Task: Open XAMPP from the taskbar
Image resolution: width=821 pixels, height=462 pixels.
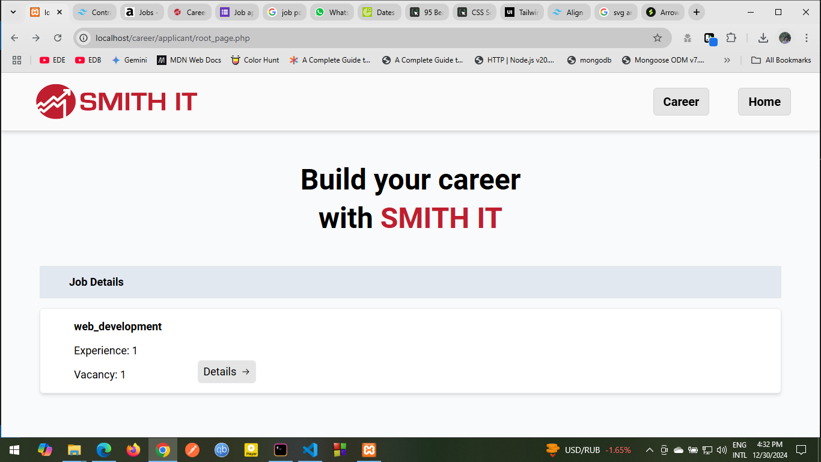Action: [368, 450]
